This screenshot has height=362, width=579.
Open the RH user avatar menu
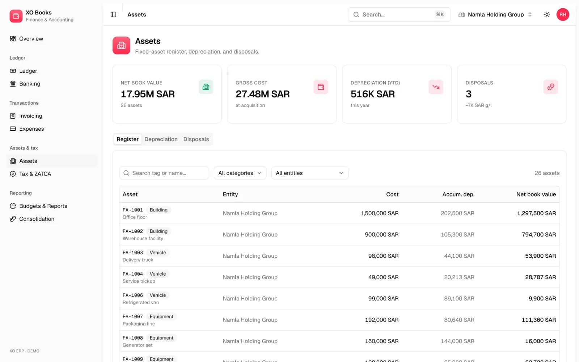563,14
